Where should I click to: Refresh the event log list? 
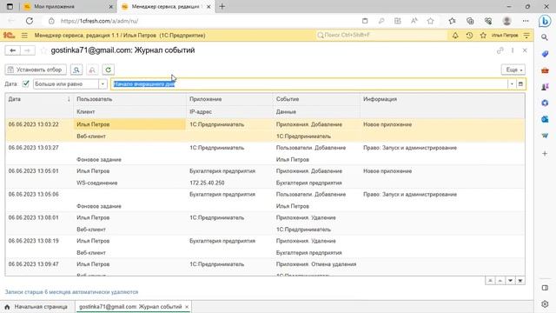tap(108, 70)
